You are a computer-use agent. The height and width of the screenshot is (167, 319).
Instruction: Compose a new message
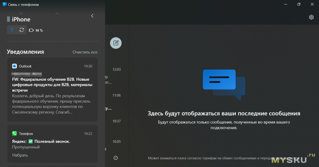116,43
